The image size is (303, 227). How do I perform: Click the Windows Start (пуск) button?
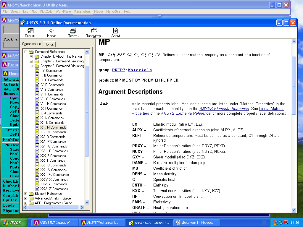14,223
